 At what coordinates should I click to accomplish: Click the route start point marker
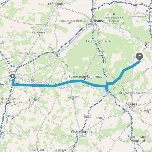coord(13,76)
